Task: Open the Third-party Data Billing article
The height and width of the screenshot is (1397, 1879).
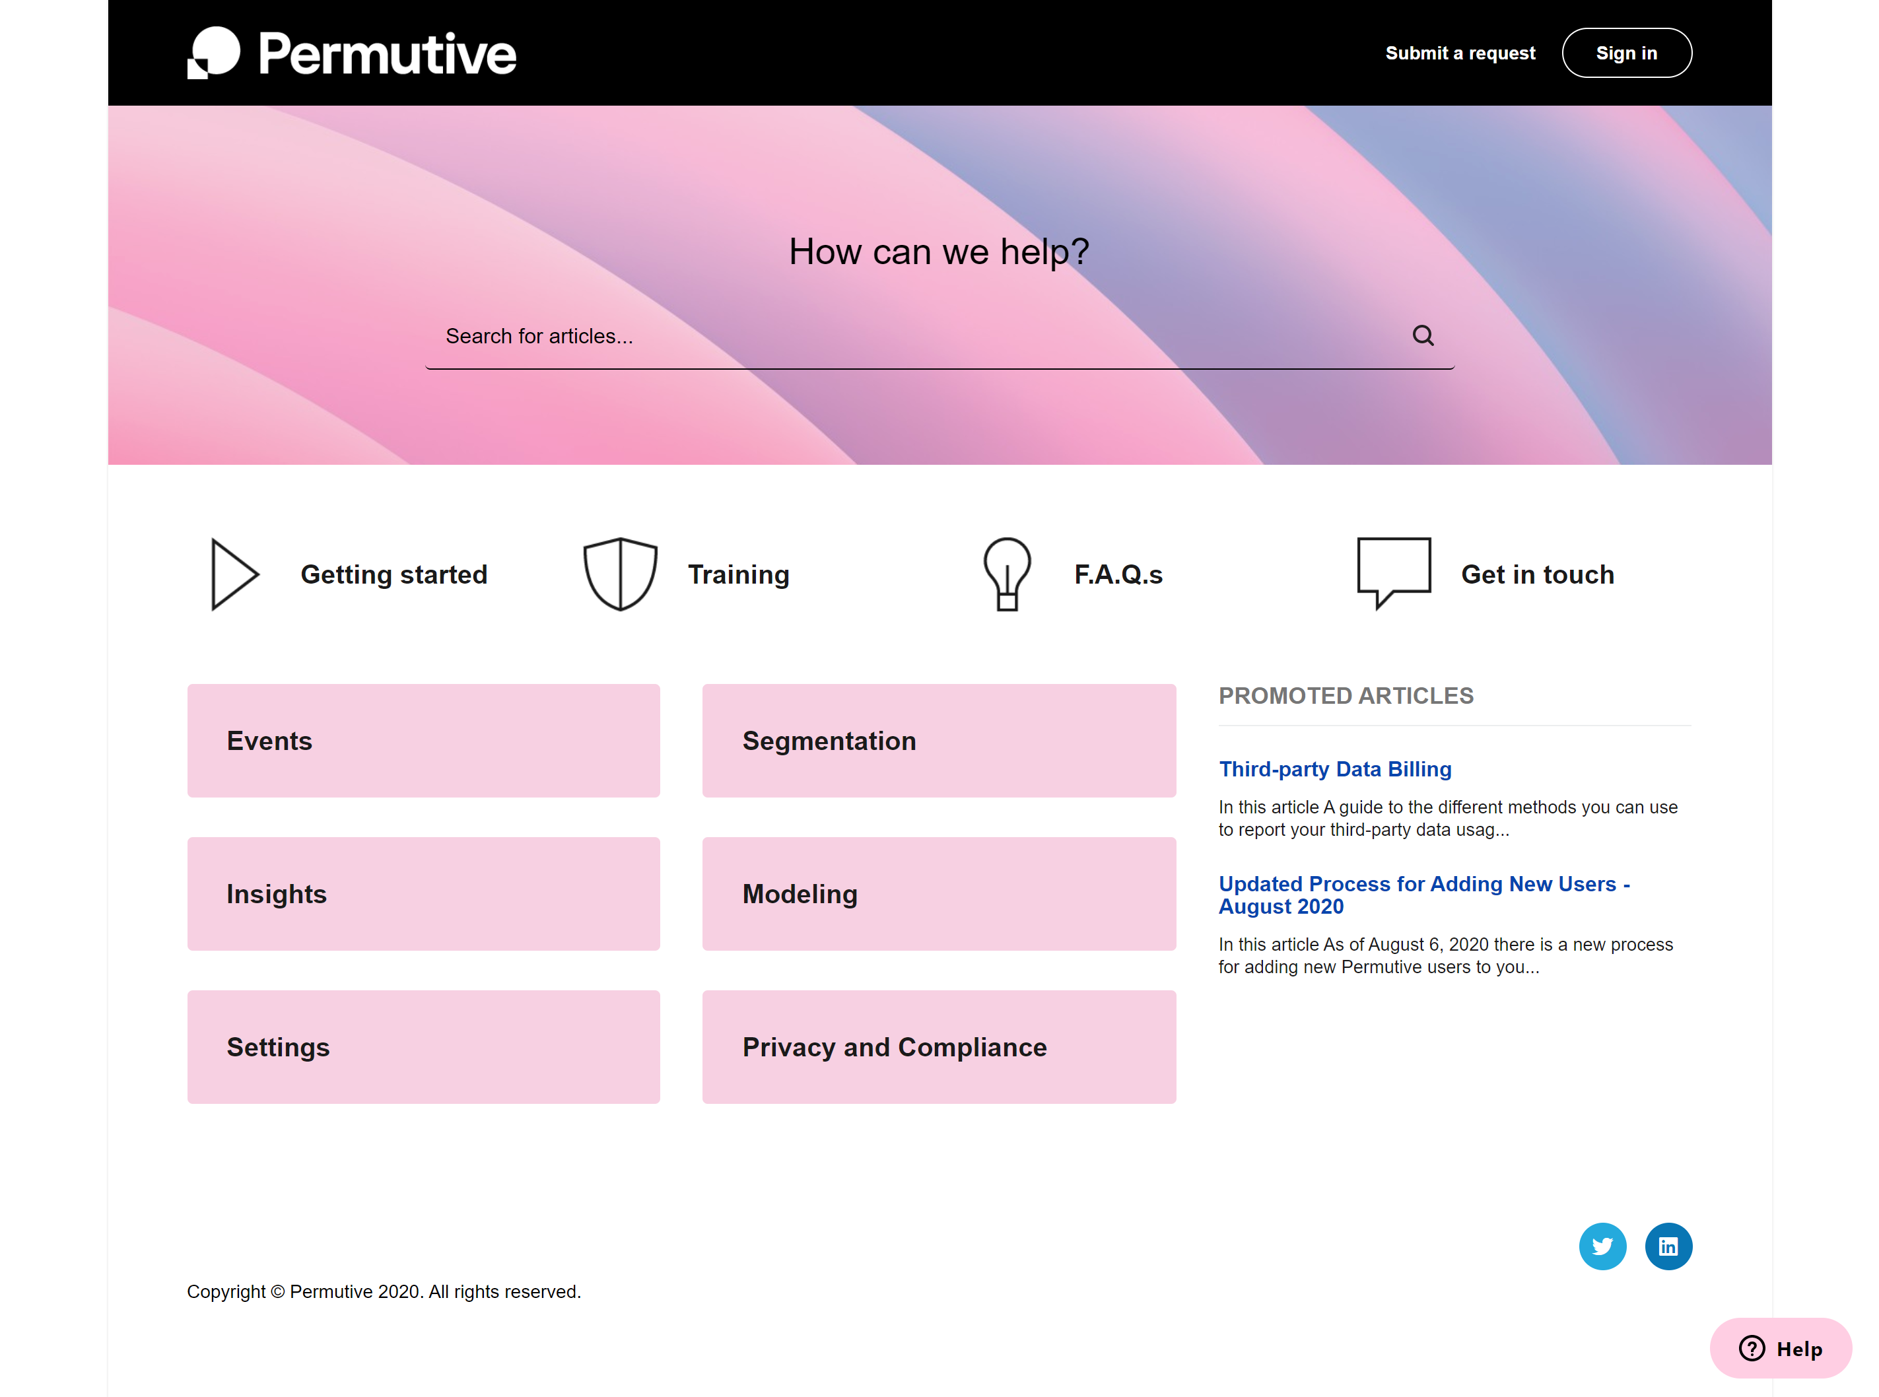Action: click(x=1335, y=768)
